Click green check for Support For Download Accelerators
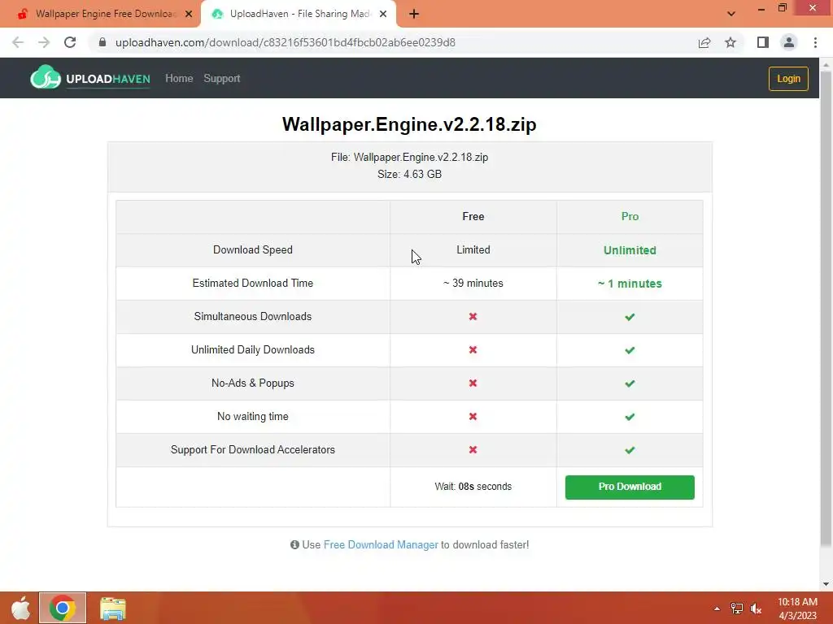This screenshot has width=833, height=624. point(630,450)
